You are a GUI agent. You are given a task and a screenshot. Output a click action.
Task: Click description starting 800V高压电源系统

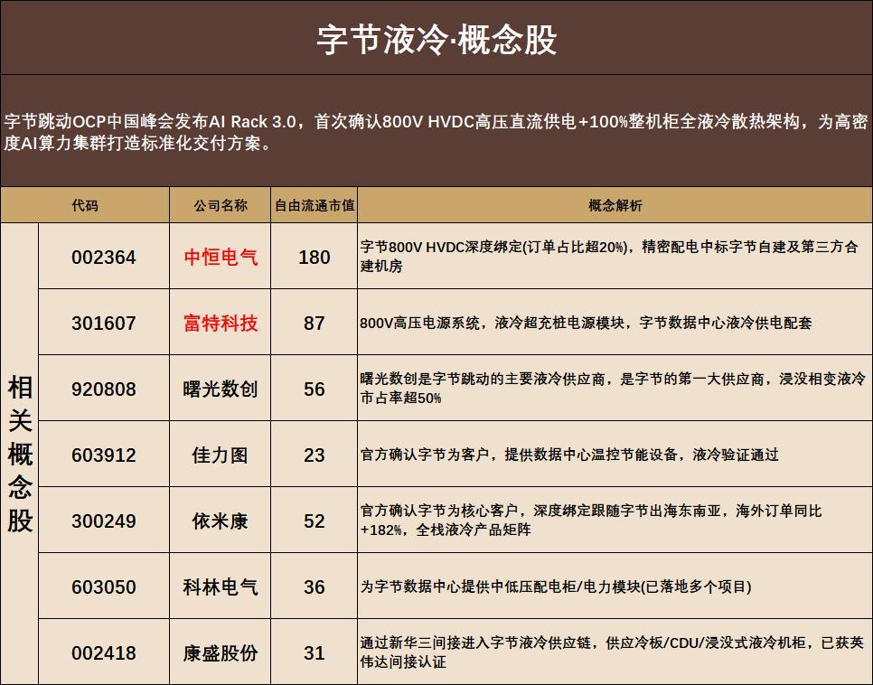point(586,323)
